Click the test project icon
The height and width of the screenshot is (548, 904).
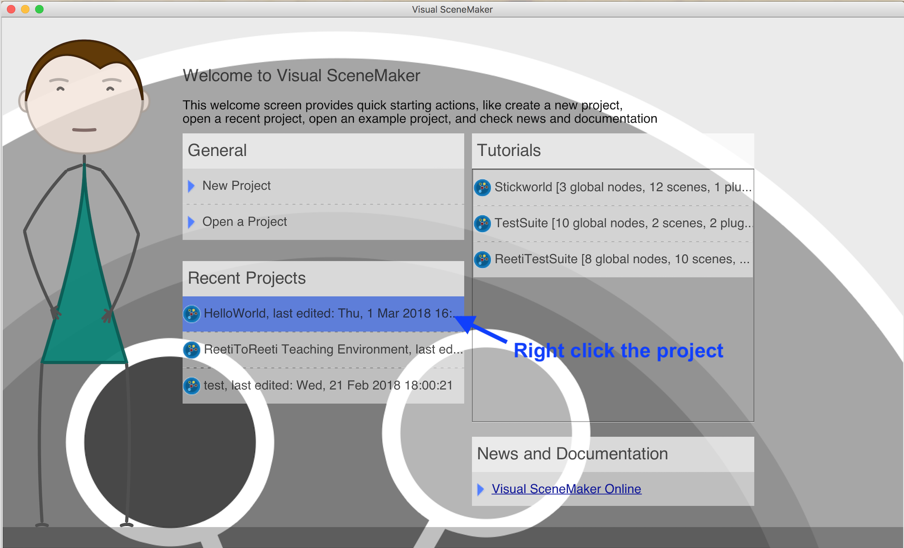(x=192, y=386)
